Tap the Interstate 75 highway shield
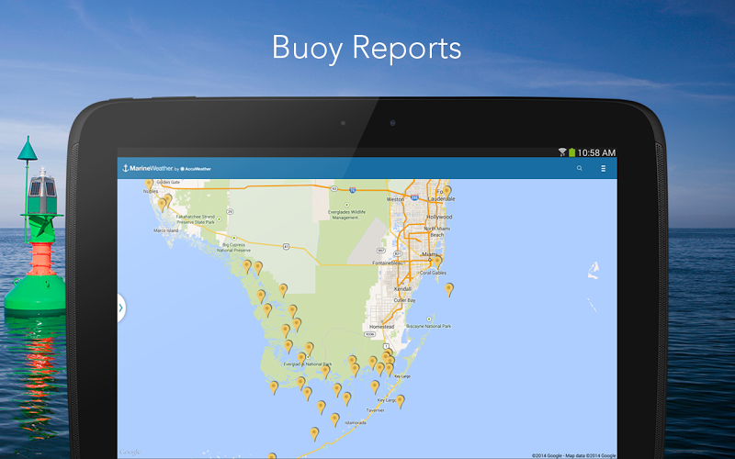735x459 pixels. tap(352, 190)
